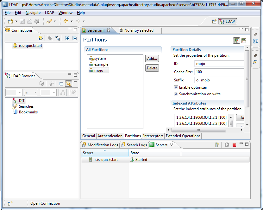Create a new LDAP connection in Connections panel
The width and height of the screenshot is (263, 210).
(40, 38)
